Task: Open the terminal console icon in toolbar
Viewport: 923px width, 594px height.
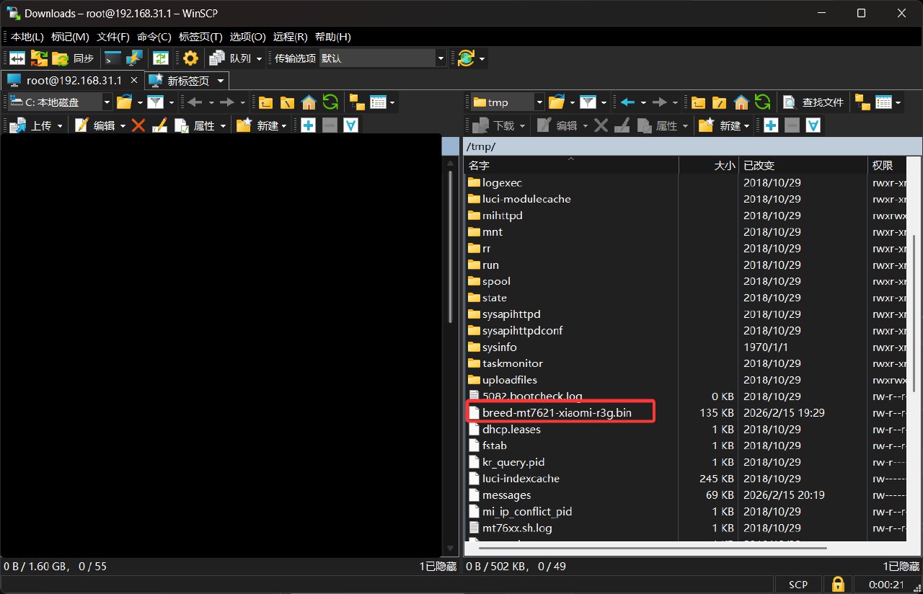Action: (x=113, y=58)
